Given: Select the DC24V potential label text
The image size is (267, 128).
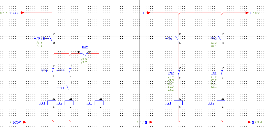Looking at the screenshot, I should 13,13.
